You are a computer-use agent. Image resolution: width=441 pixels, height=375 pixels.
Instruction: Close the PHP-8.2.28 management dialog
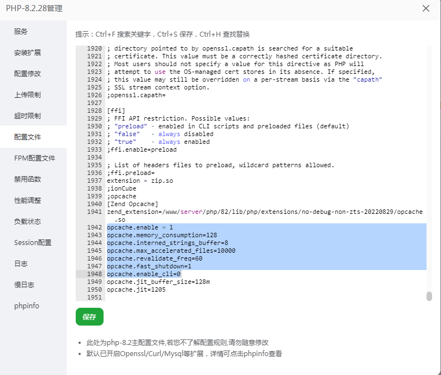pos(426,8)
